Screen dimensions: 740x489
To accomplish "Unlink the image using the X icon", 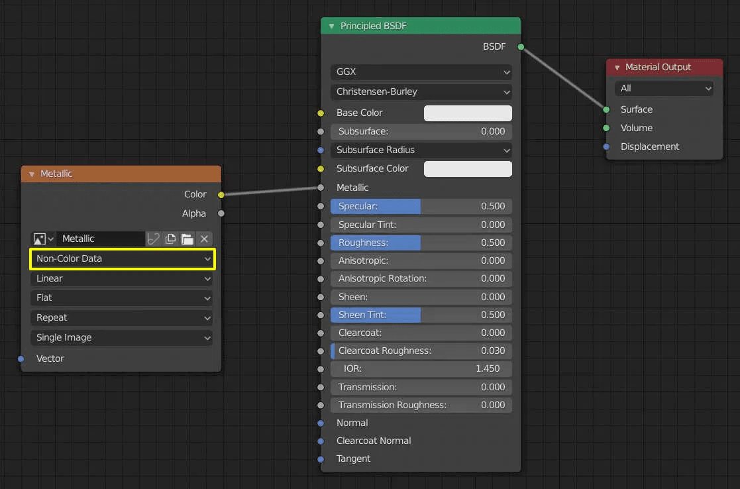I will point(203,239).
